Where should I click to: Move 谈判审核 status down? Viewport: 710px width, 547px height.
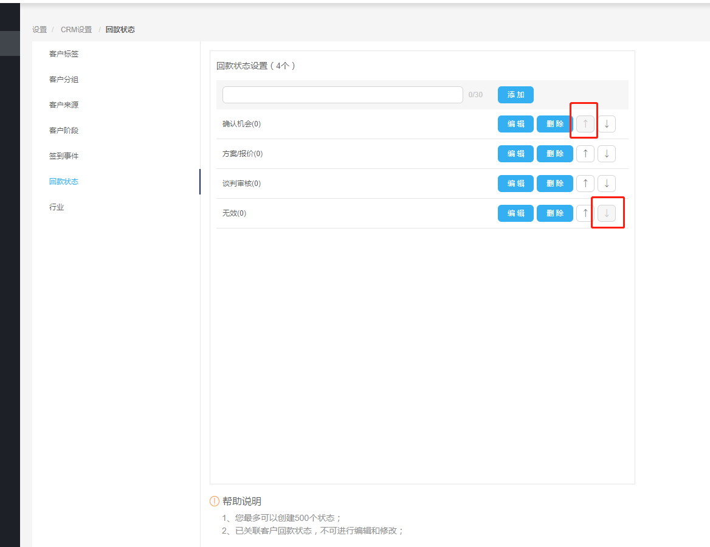coord(606,184)
